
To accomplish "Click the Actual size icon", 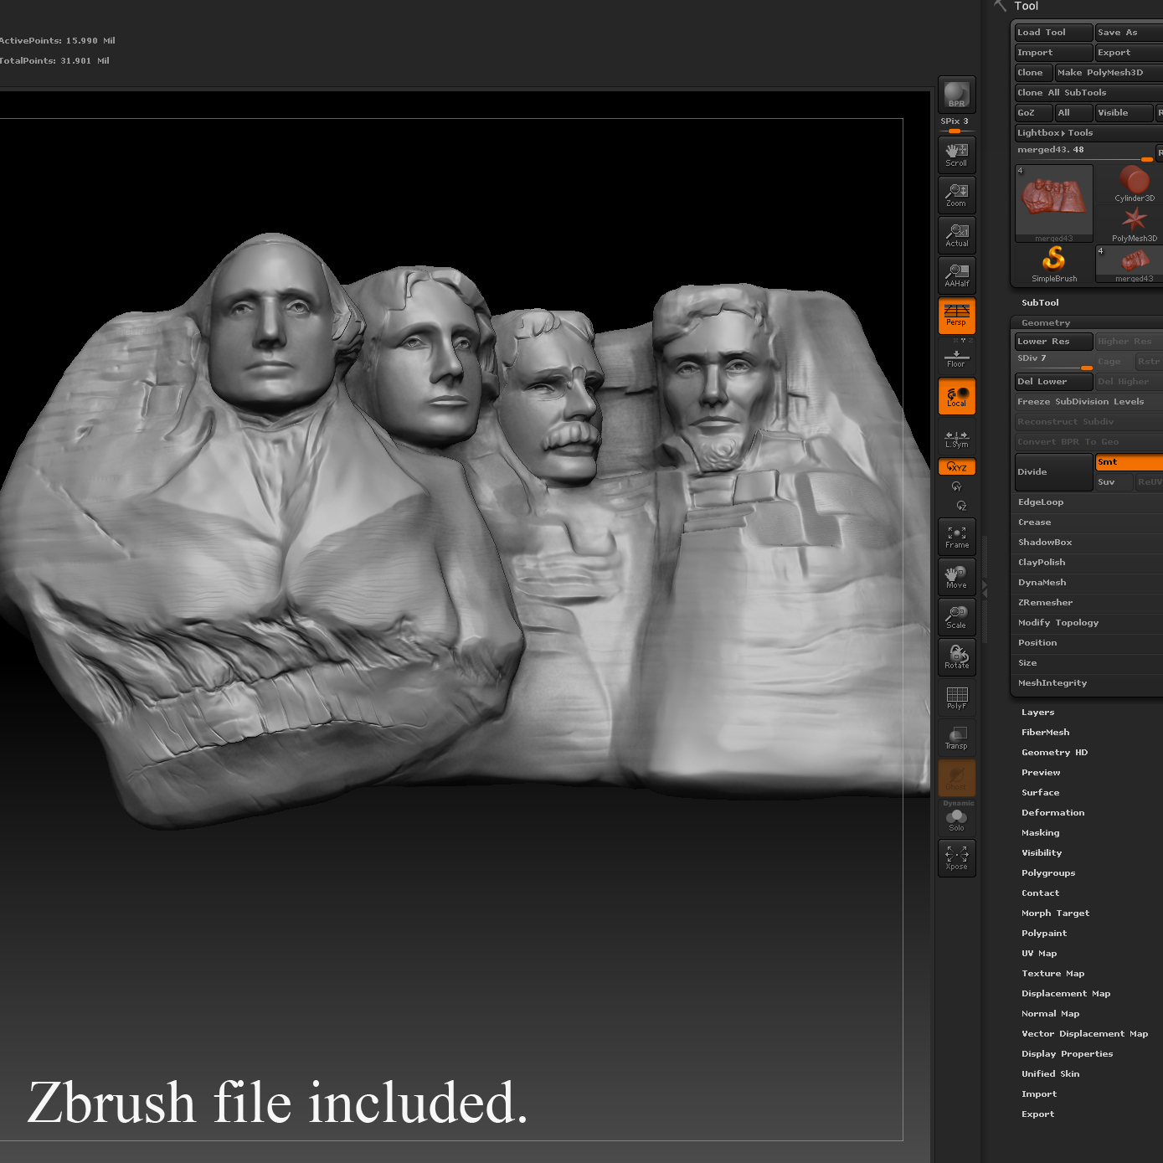I will pyautogui.click(x=956, y=235).
